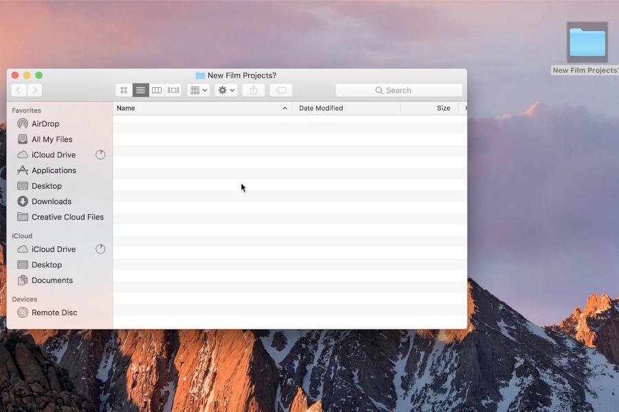Sort files by Date Modified column
Image resolution: width=619 pixels, height=412 pixels.
[344, 108]
